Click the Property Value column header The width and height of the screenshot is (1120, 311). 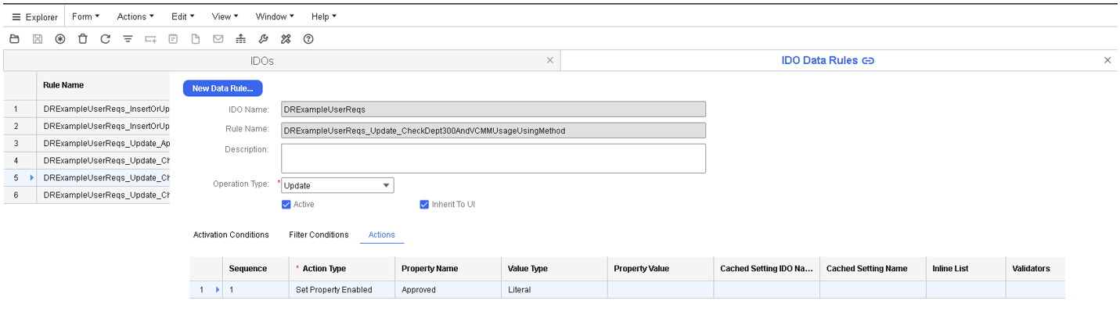point(661,268)
